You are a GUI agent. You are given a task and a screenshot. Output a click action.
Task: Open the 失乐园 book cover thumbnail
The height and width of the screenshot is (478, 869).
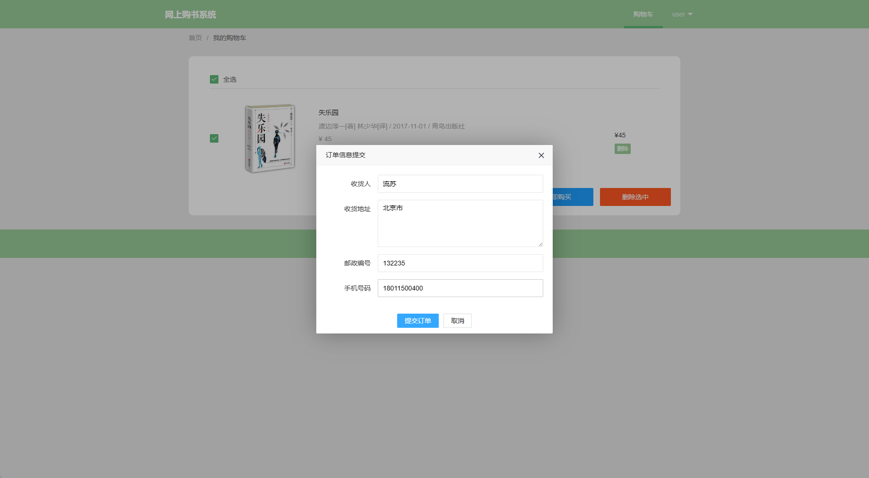pyautogui.click(x=270, y=138)
